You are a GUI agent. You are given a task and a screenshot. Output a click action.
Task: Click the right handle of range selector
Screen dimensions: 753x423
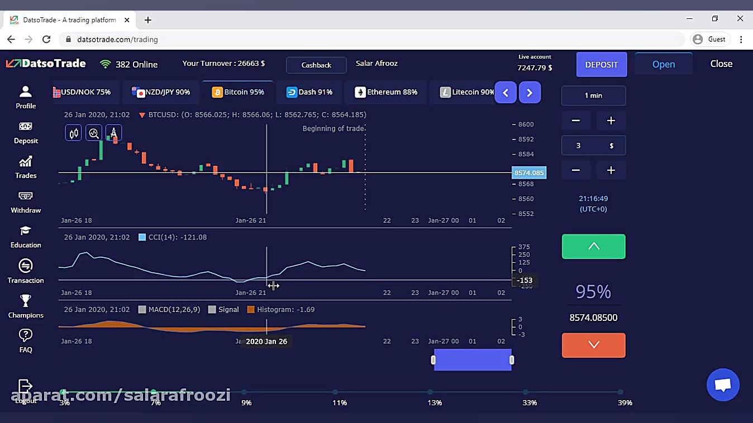(x=512, y=360)
